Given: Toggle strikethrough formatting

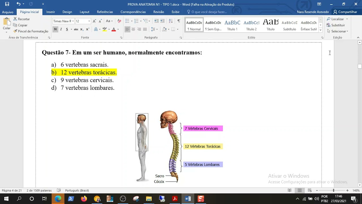Looking at the screenshot, I should pos(76,29).
